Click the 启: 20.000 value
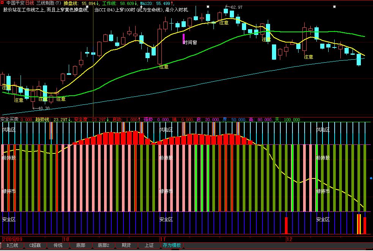The image size is (373, 251). (208, 120)
